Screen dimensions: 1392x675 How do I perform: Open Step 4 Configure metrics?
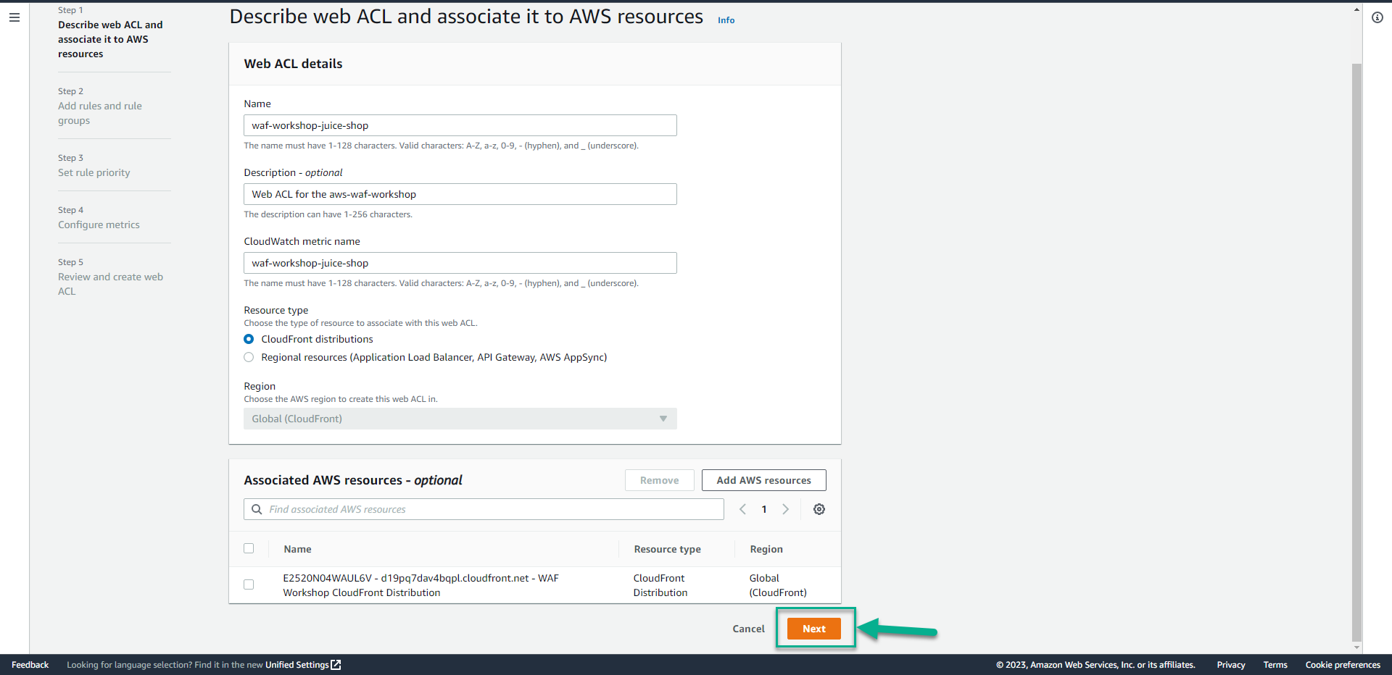tap(99, 225)
